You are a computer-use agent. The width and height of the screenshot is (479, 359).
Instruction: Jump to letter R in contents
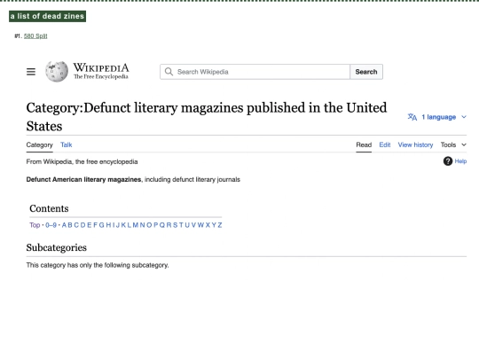[x=169, y=225]
